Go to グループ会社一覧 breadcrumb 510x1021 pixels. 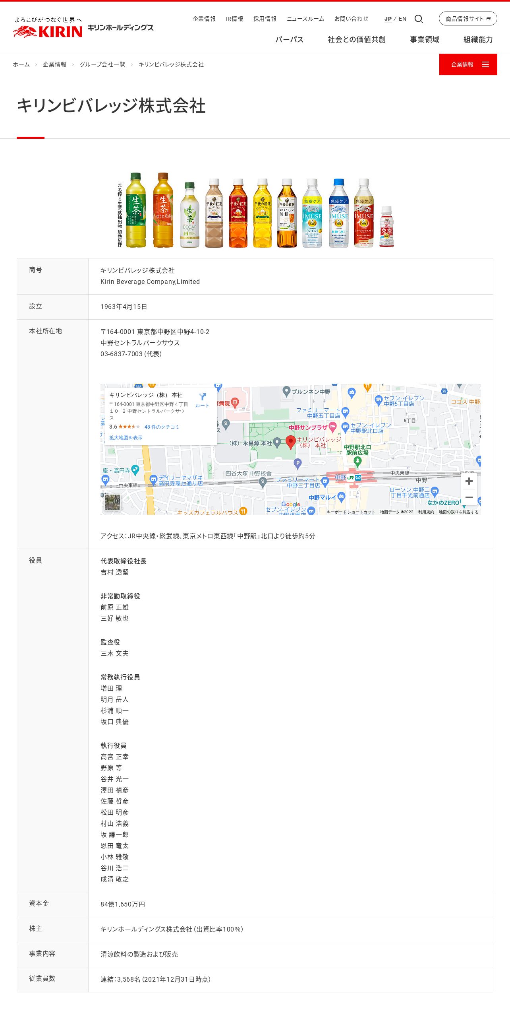click(x=102, y=64)
